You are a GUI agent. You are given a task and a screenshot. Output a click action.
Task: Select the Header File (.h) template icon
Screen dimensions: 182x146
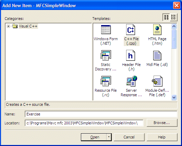tap(131, 55)
